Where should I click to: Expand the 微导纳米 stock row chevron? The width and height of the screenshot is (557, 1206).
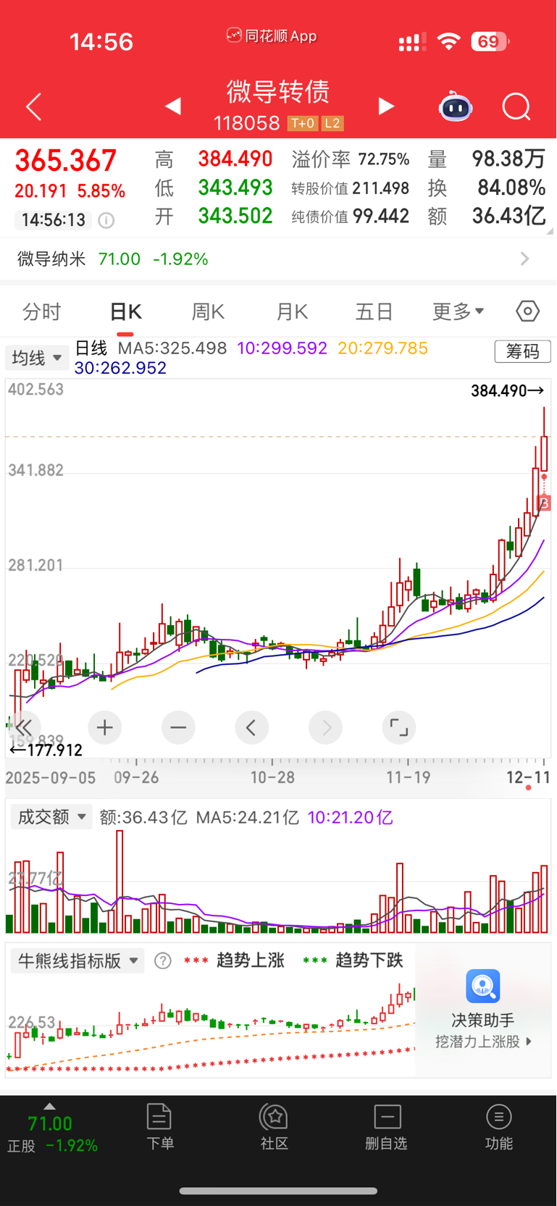coord(525,259)
